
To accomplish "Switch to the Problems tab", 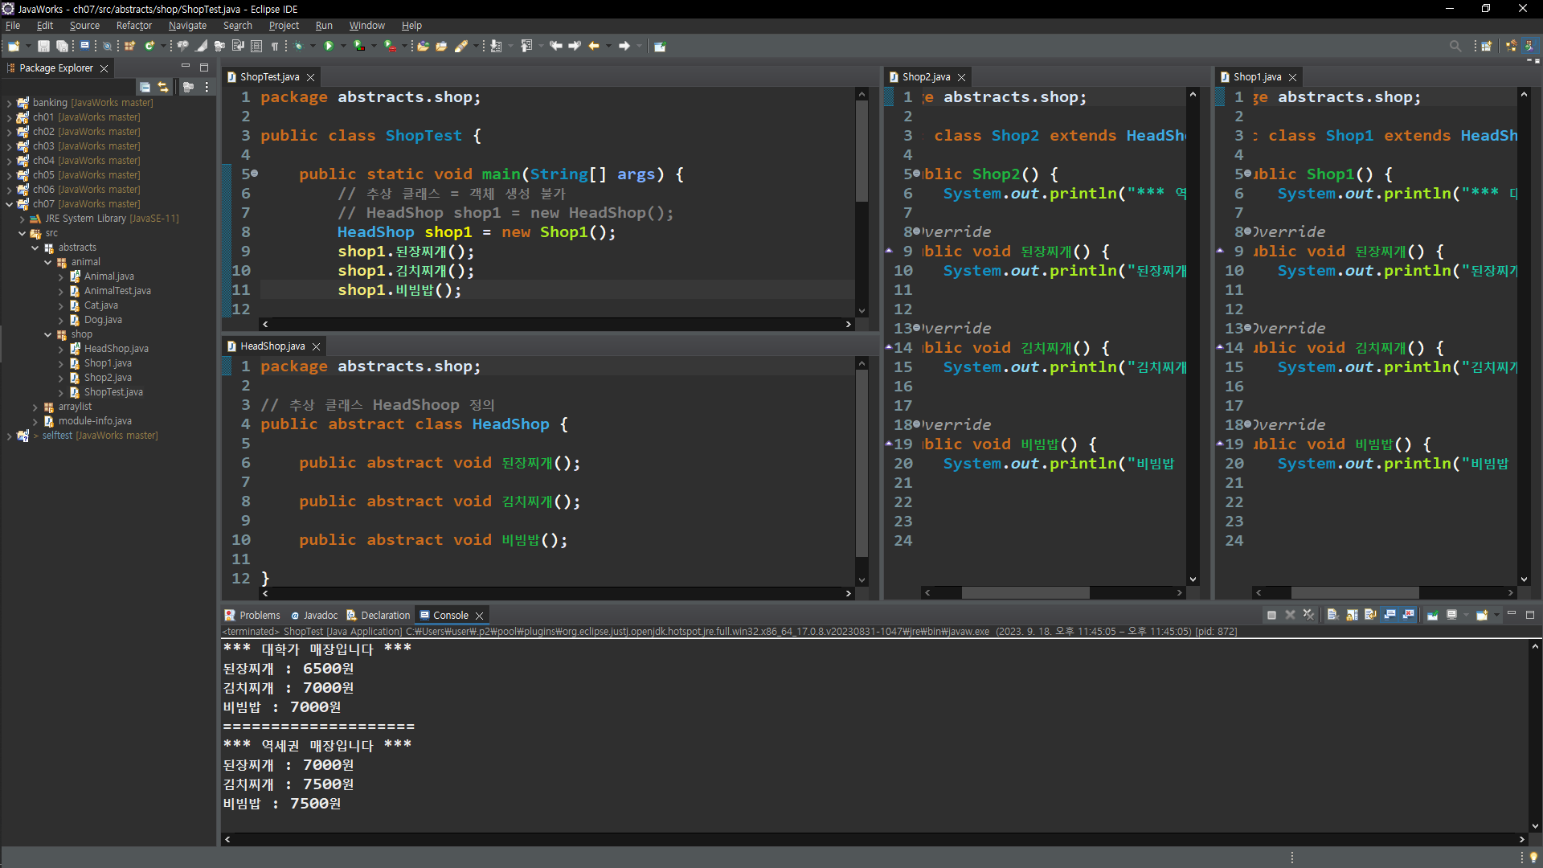I will coord(259,616).
